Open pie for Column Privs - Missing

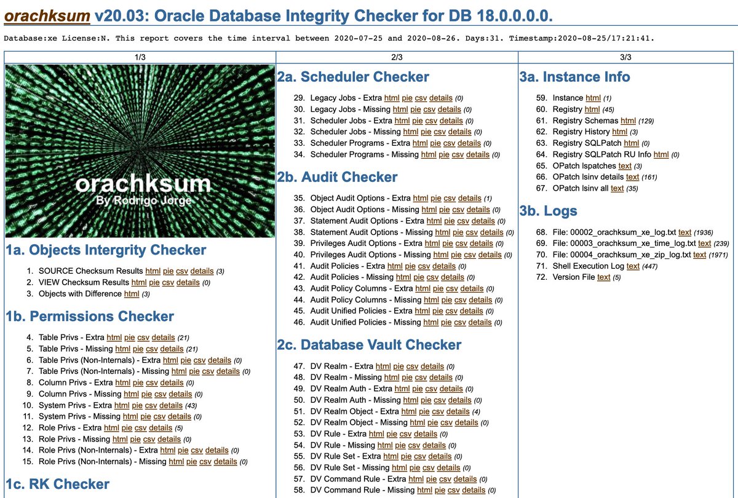click(x=146, y=393)
